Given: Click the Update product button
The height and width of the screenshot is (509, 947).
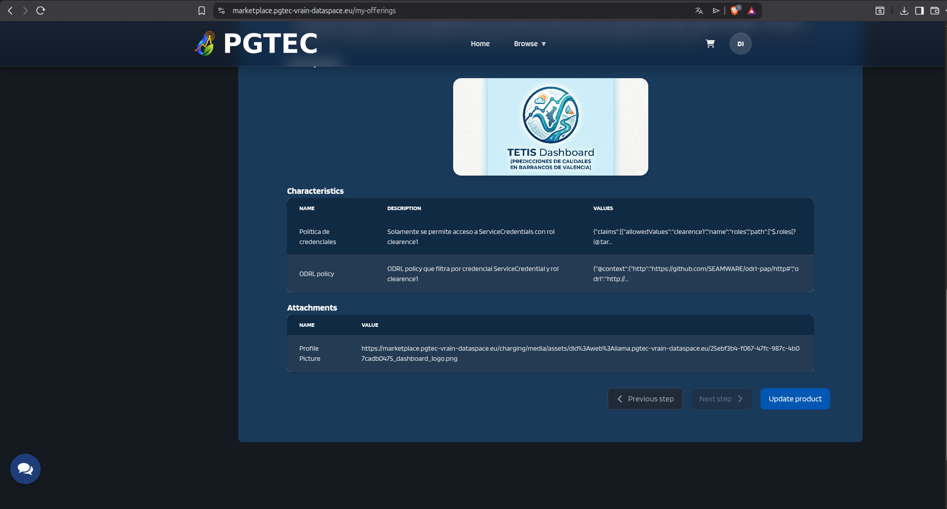Looking at the screenshot, I should [x=795, y=399].
